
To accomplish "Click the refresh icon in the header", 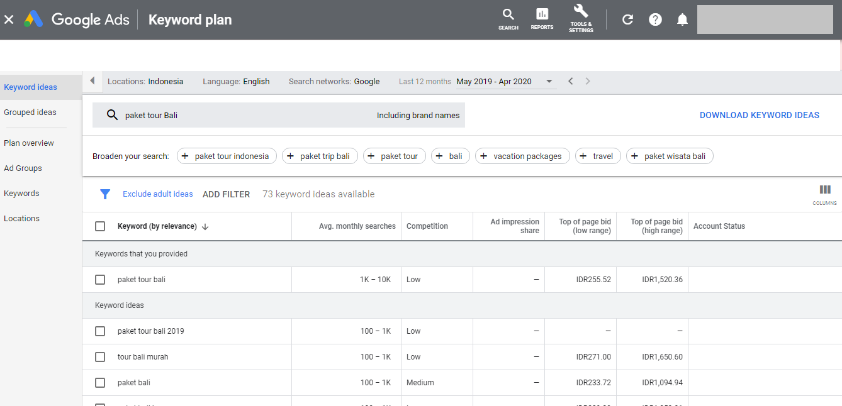I will tap(627, 19).
